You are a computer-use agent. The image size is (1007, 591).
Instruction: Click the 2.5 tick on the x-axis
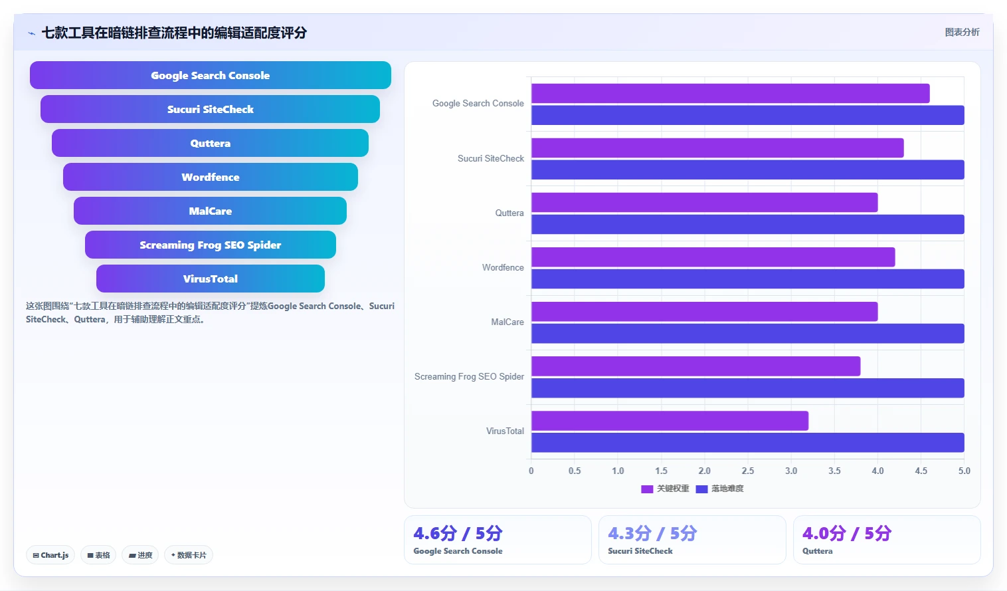click(748, 471)
